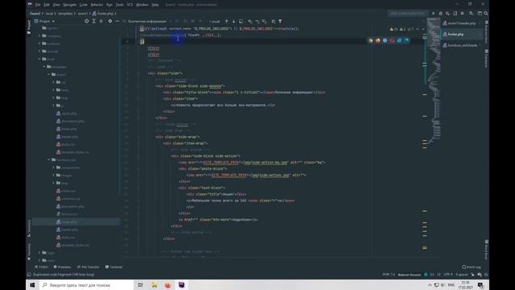Open the Add Configuration dropdown
The height and width of the screenshot is (290, 515).
pos(407,14)
